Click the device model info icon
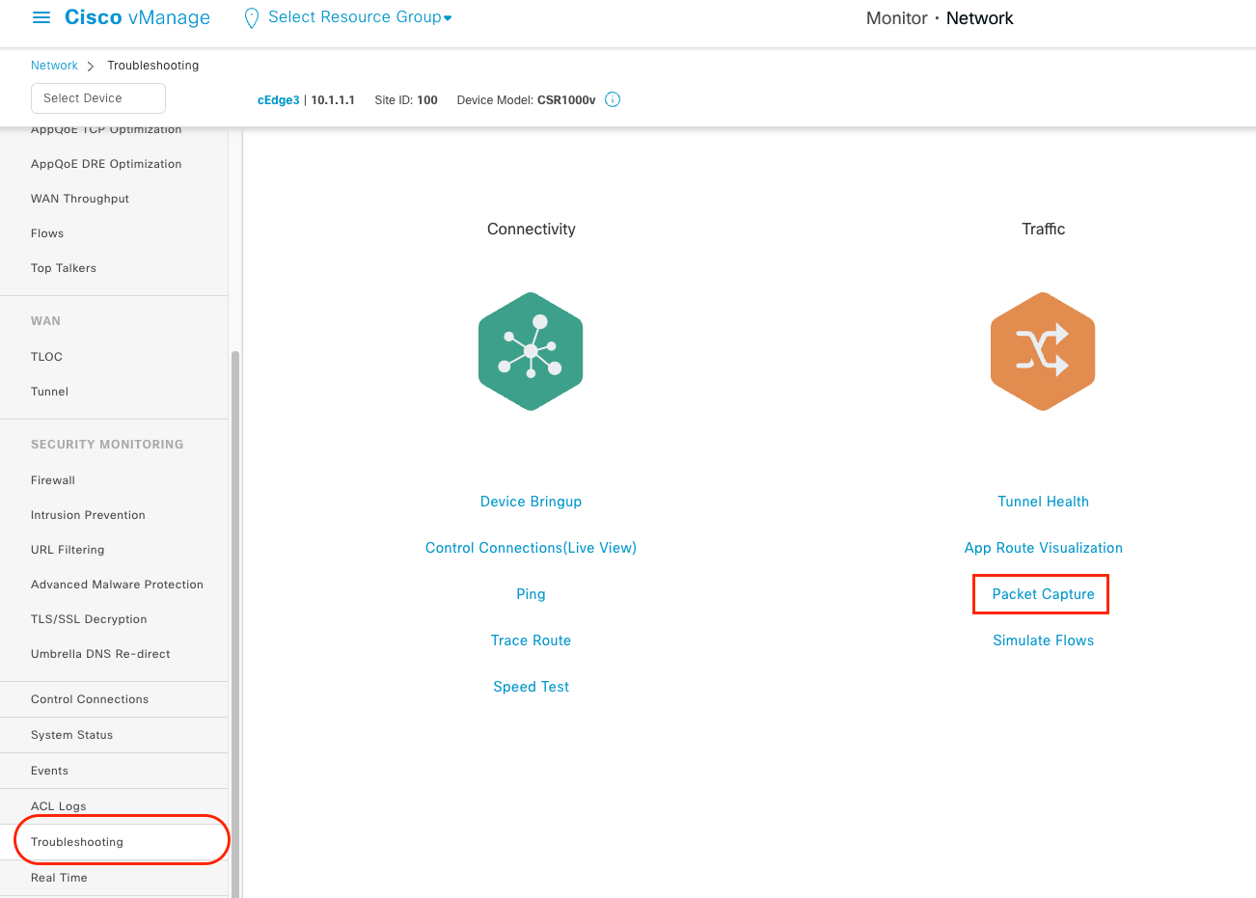1256x898 pixels. [x=613, y=99]
